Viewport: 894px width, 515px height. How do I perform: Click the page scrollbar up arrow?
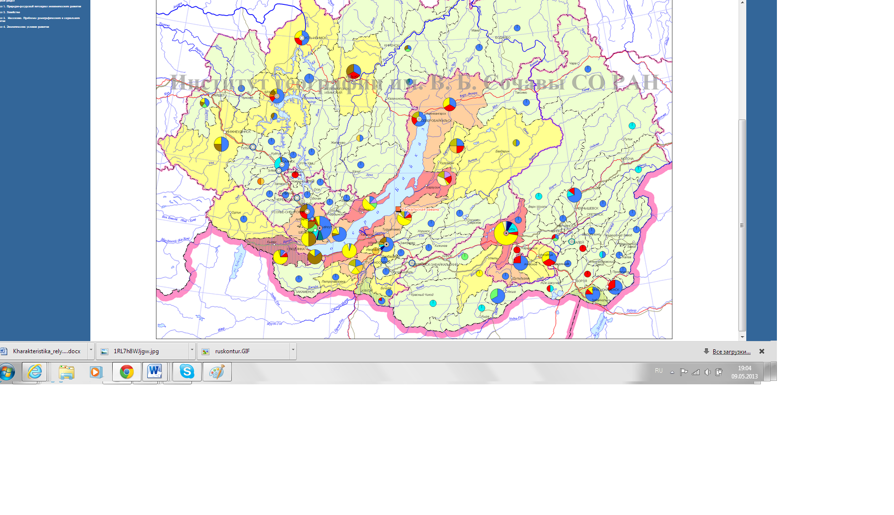click(x=742, y=3)
